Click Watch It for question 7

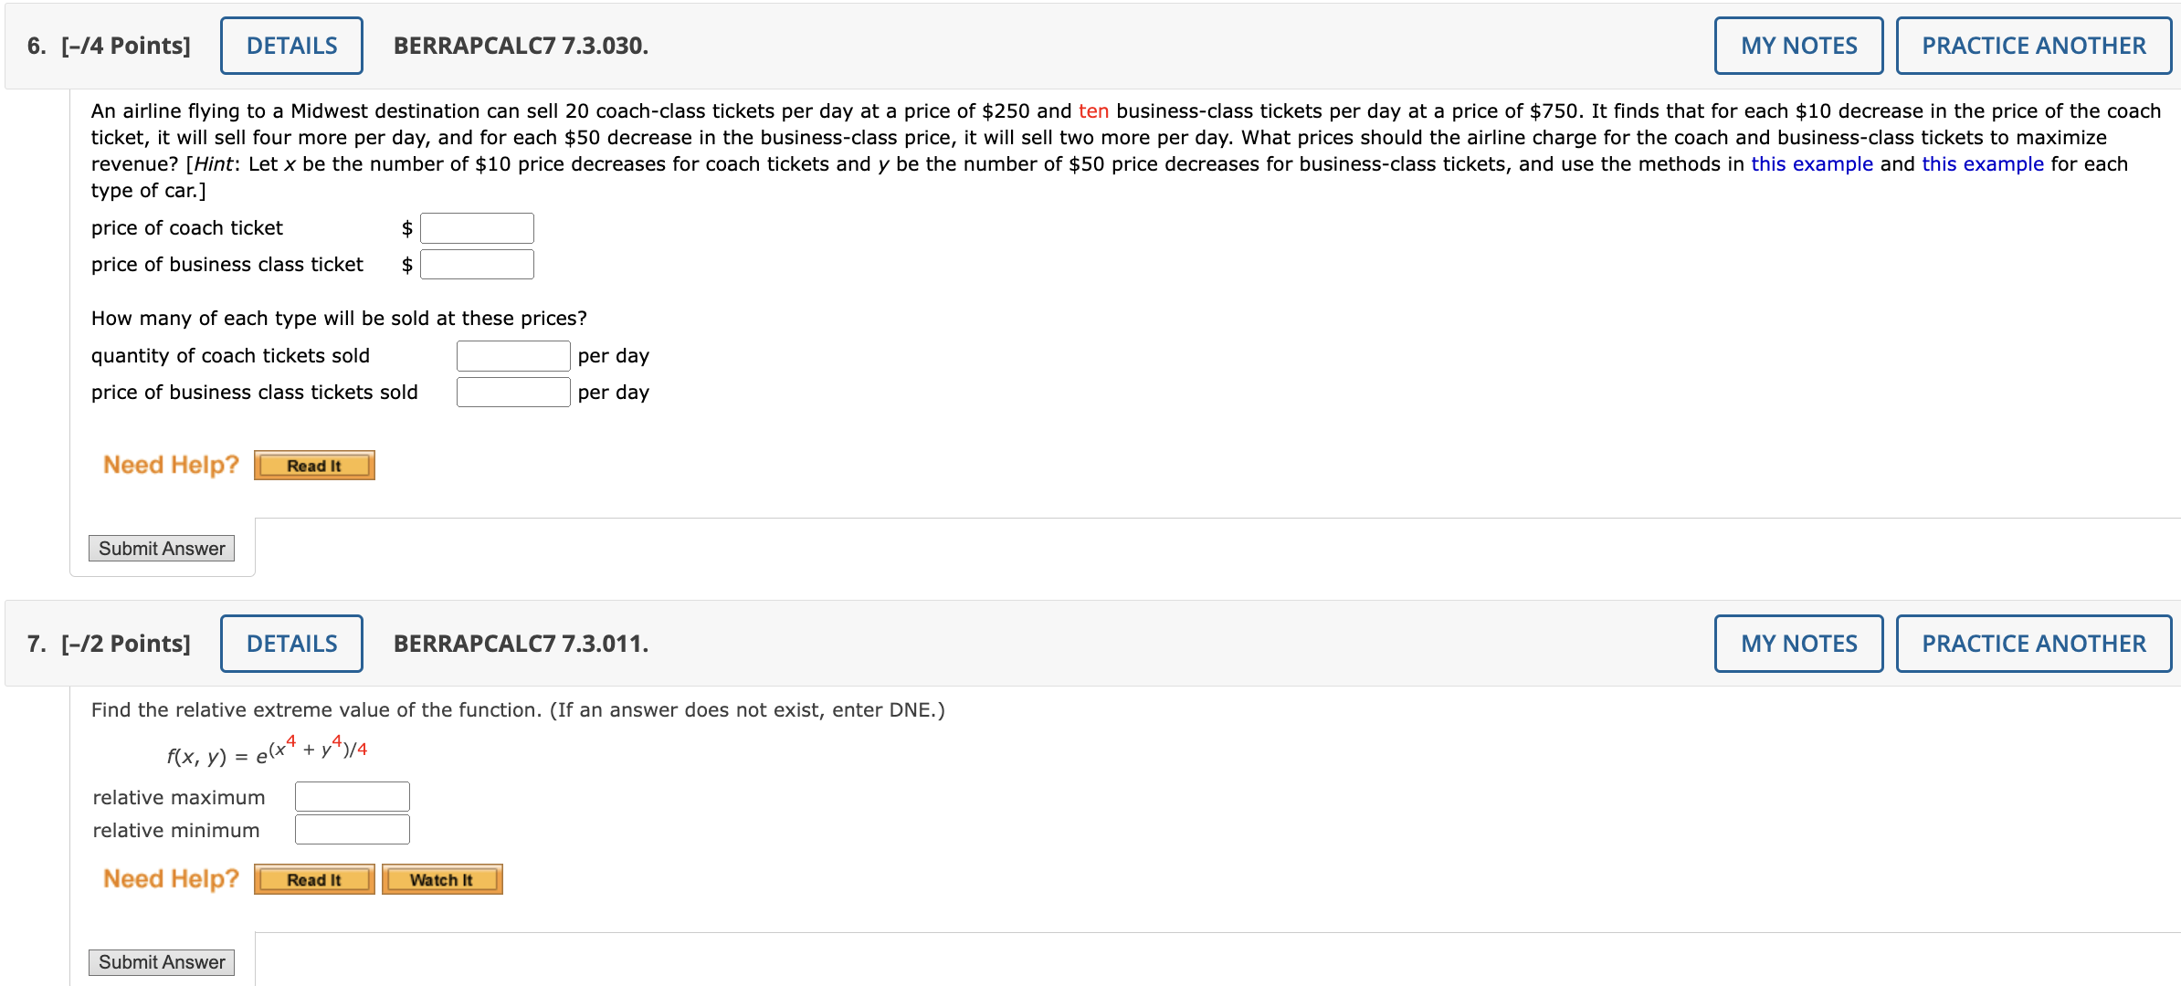442,879
